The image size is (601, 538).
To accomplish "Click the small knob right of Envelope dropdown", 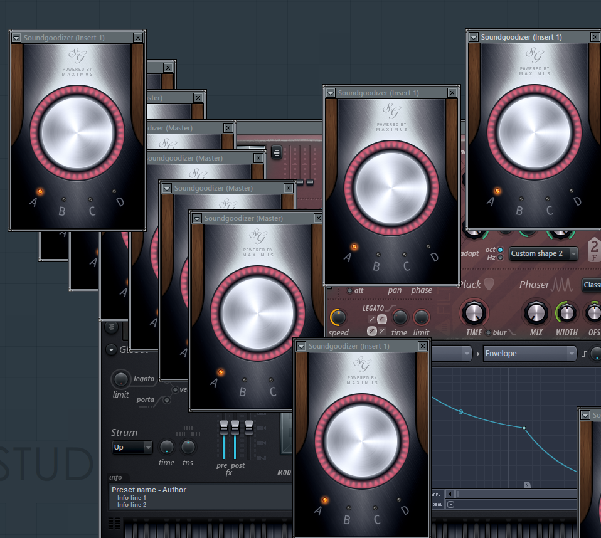I will point(596,354).
